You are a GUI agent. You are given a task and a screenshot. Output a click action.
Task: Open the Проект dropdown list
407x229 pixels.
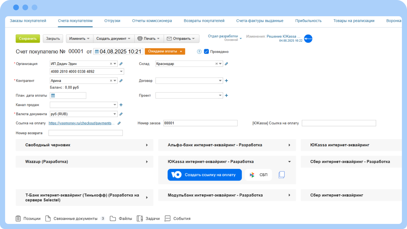[x=221, y=95]
